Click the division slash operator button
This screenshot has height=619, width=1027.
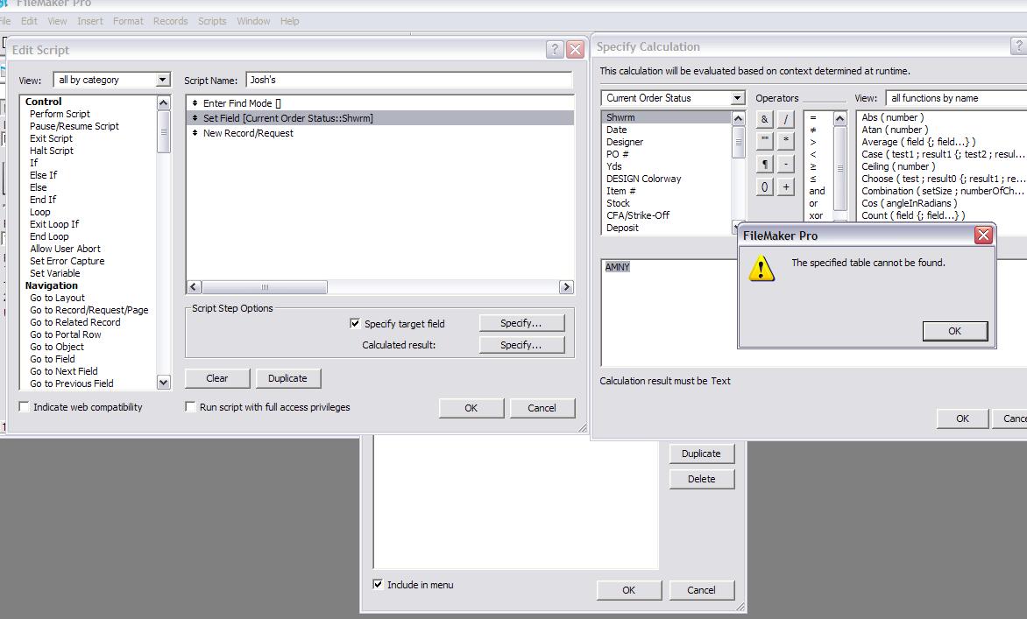tap(785, 119)
